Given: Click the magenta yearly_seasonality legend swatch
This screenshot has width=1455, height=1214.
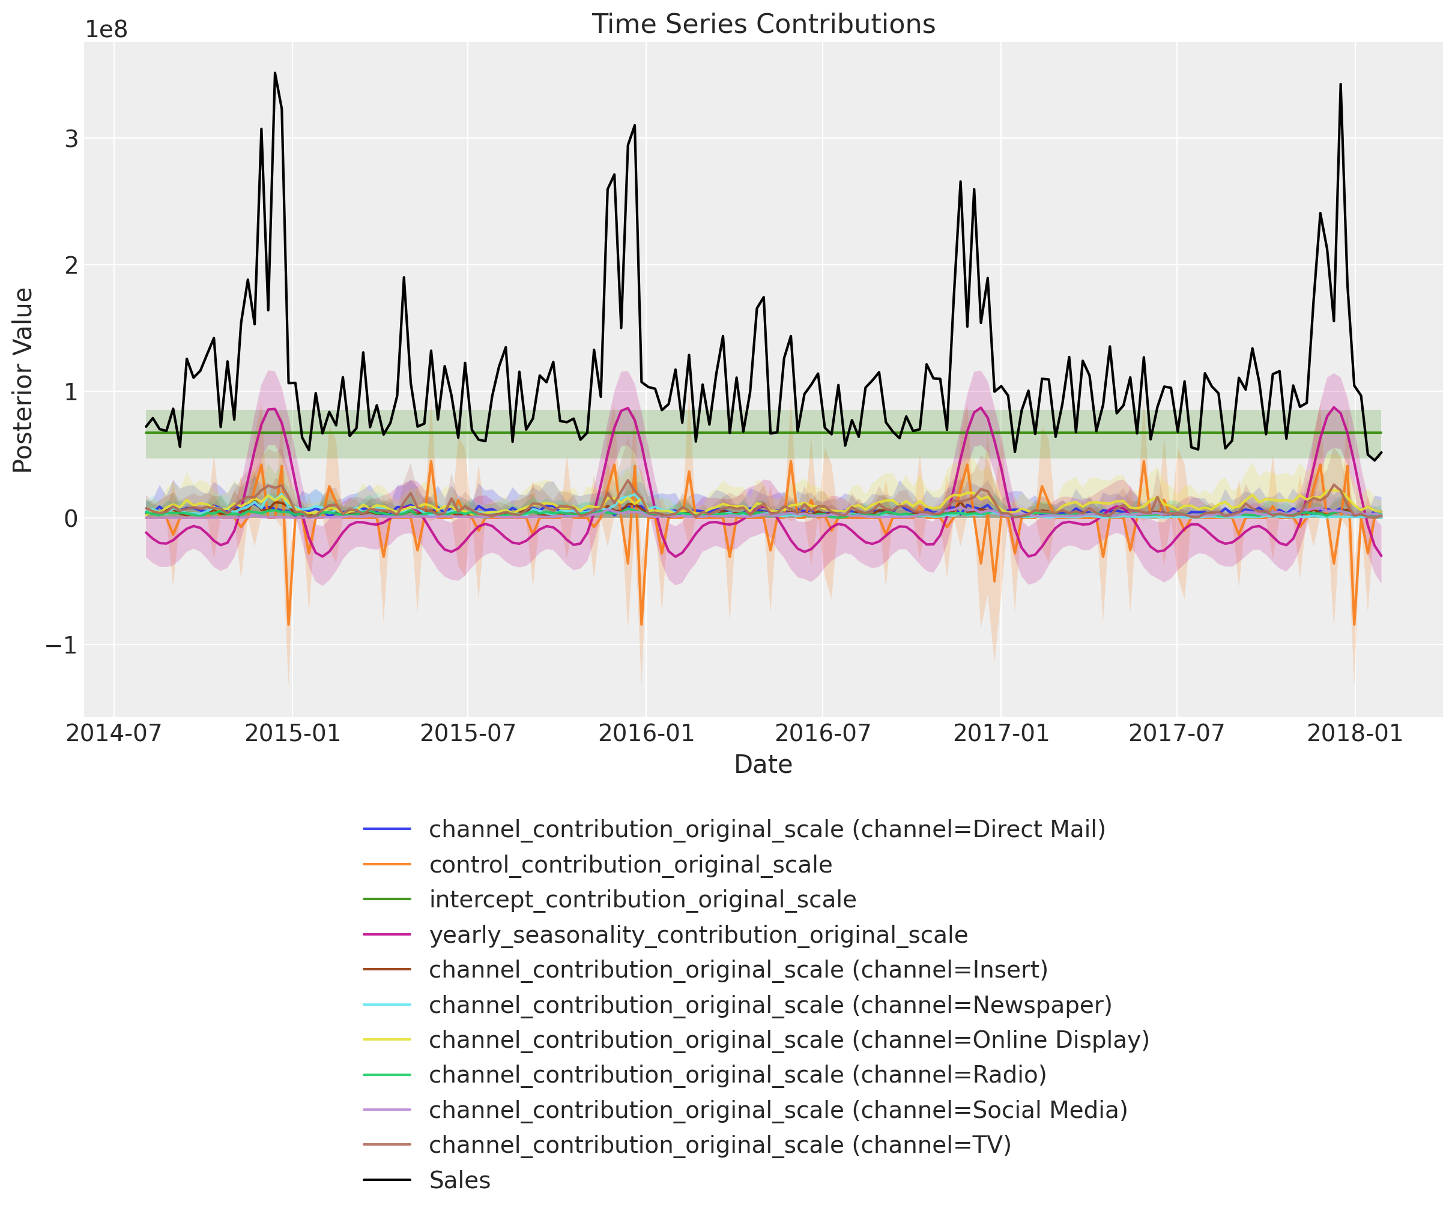Looking at the screenshot, I should coord(387,935).
